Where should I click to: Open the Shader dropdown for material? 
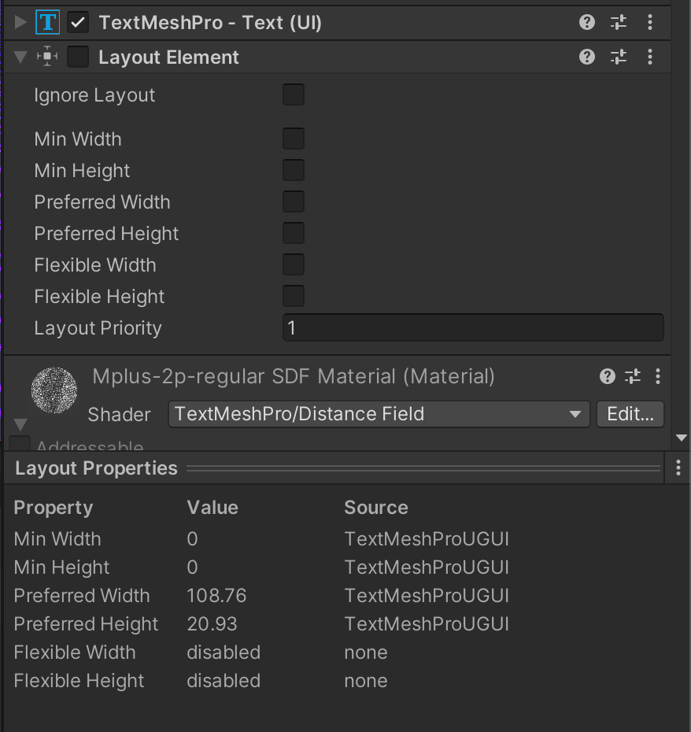click(379, 414)
